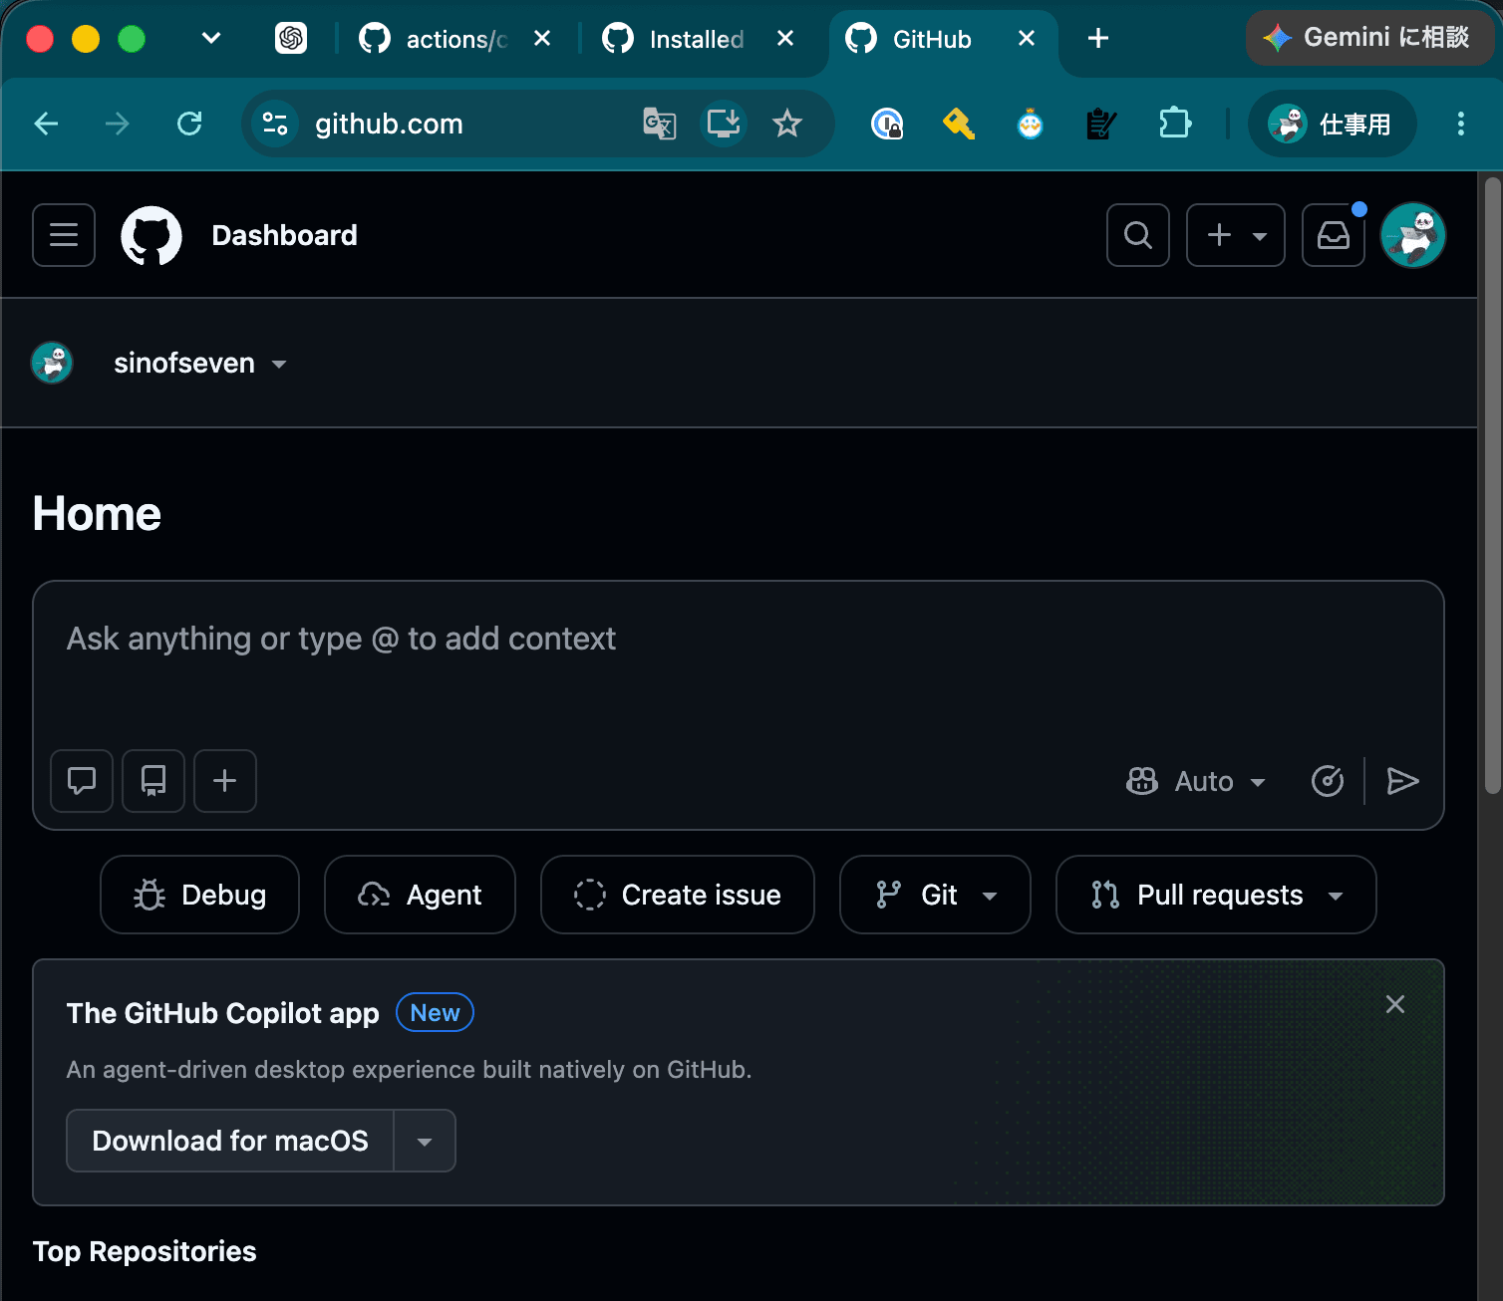
Task: Open a new browser tab
Action: [1098, 39]
